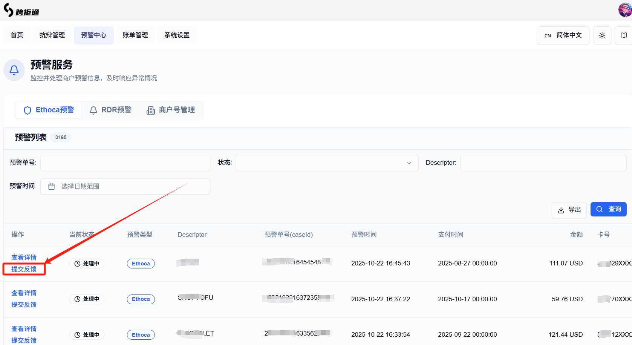Viewport: 632px width, 345px height.
Task: Expand the 状态 dropdown
Action: tap(327, 163)
